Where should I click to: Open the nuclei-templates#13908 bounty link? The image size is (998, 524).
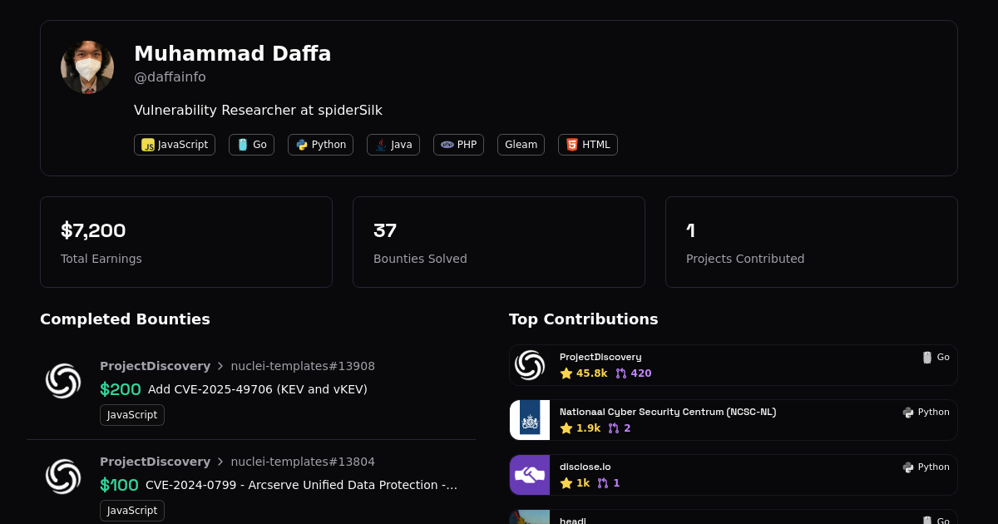303,366
